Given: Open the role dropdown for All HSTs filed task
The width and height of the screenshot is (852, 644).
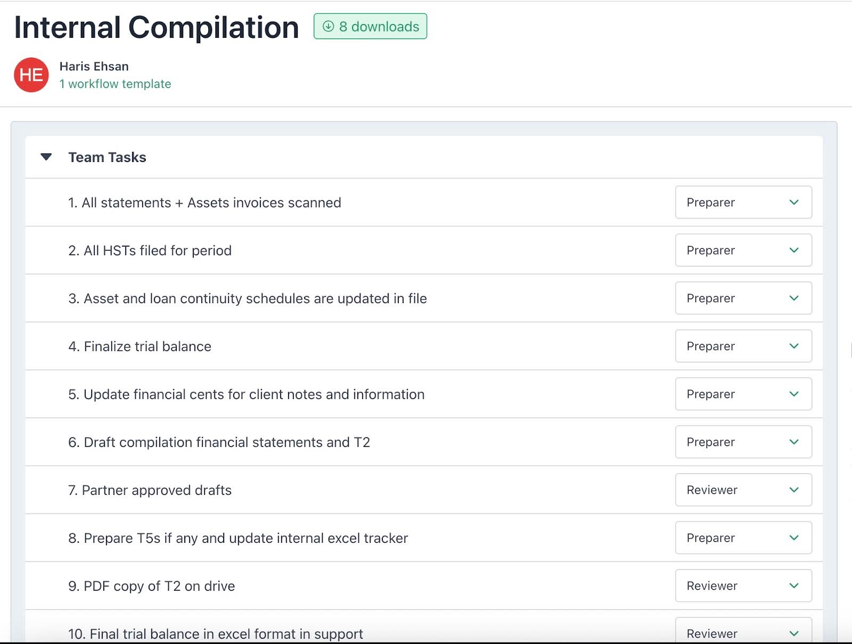Looking at the screenshot, I should [743, 250].
